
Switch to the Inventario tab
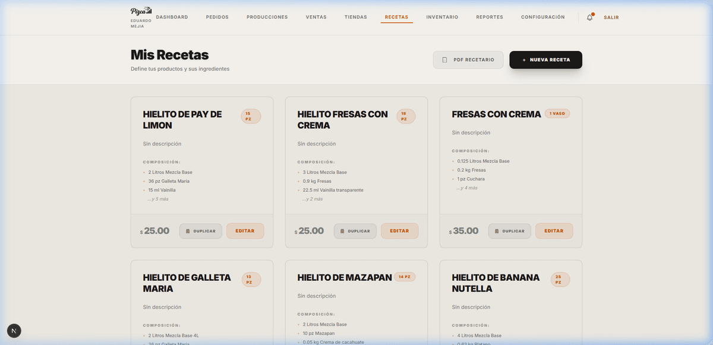coord(442,17)
